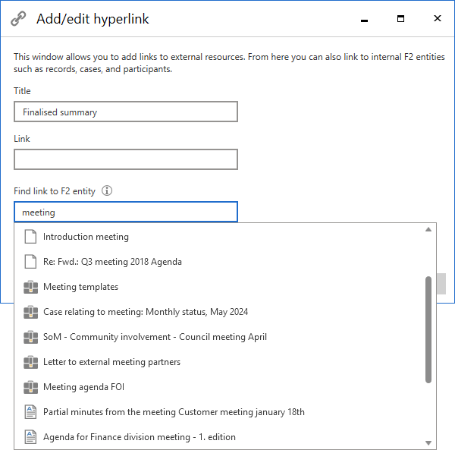Close the Add/edit hyperlink window
The width and height of the screenshot is (455, 450).
[438, 18]
